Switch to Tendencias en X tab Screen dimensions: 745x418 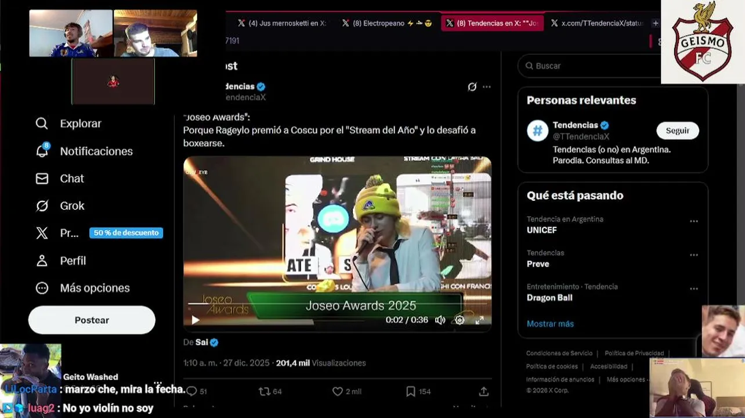point(492,23)
